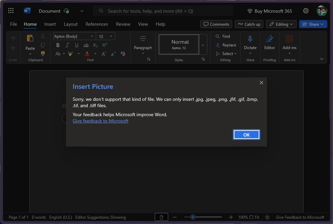Toggle Superscript formatting
This screenshot has width=333, height=224.
pos(105,45)
